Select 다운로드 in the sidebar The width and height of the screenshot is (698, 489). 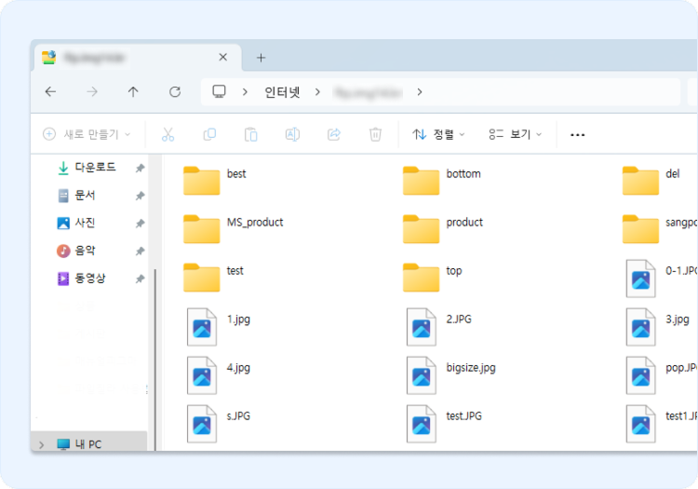point(94,168)
